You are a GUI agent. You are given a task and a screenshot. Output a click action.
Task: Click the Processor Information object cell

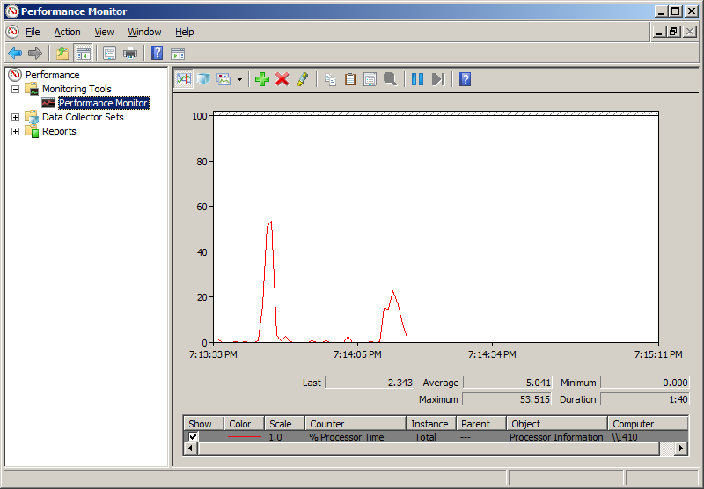[556, 437]
